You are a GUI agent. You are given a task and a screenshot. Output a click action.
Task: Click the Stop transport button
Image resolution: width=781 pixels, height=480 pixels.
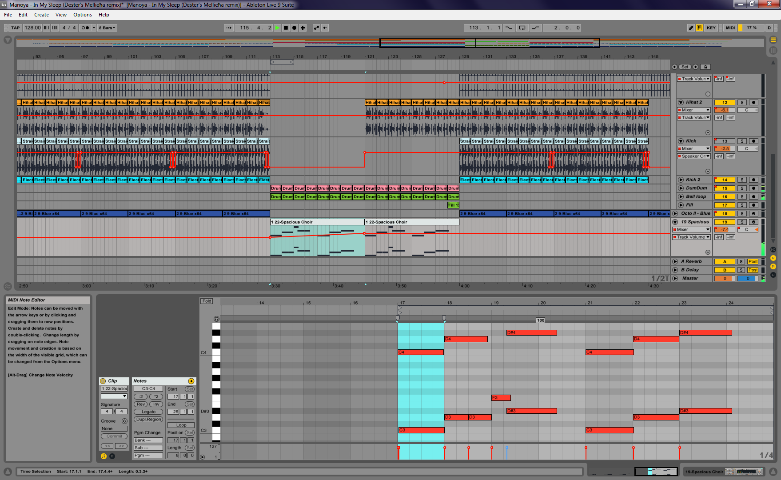tap(286, 28)
